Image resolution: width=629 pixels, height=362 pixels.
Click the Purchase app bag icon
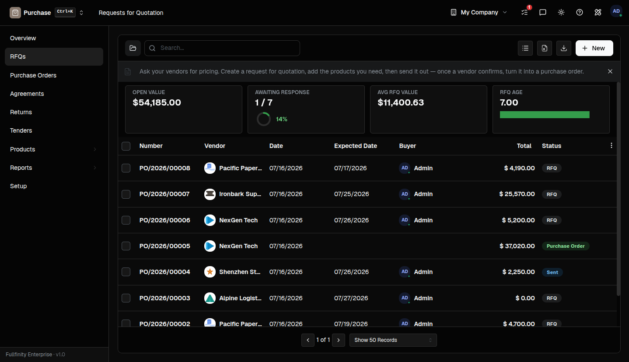click(x=15, y=13)
